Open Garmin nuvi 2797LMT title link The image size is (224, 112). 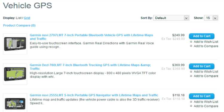(91, 37)
